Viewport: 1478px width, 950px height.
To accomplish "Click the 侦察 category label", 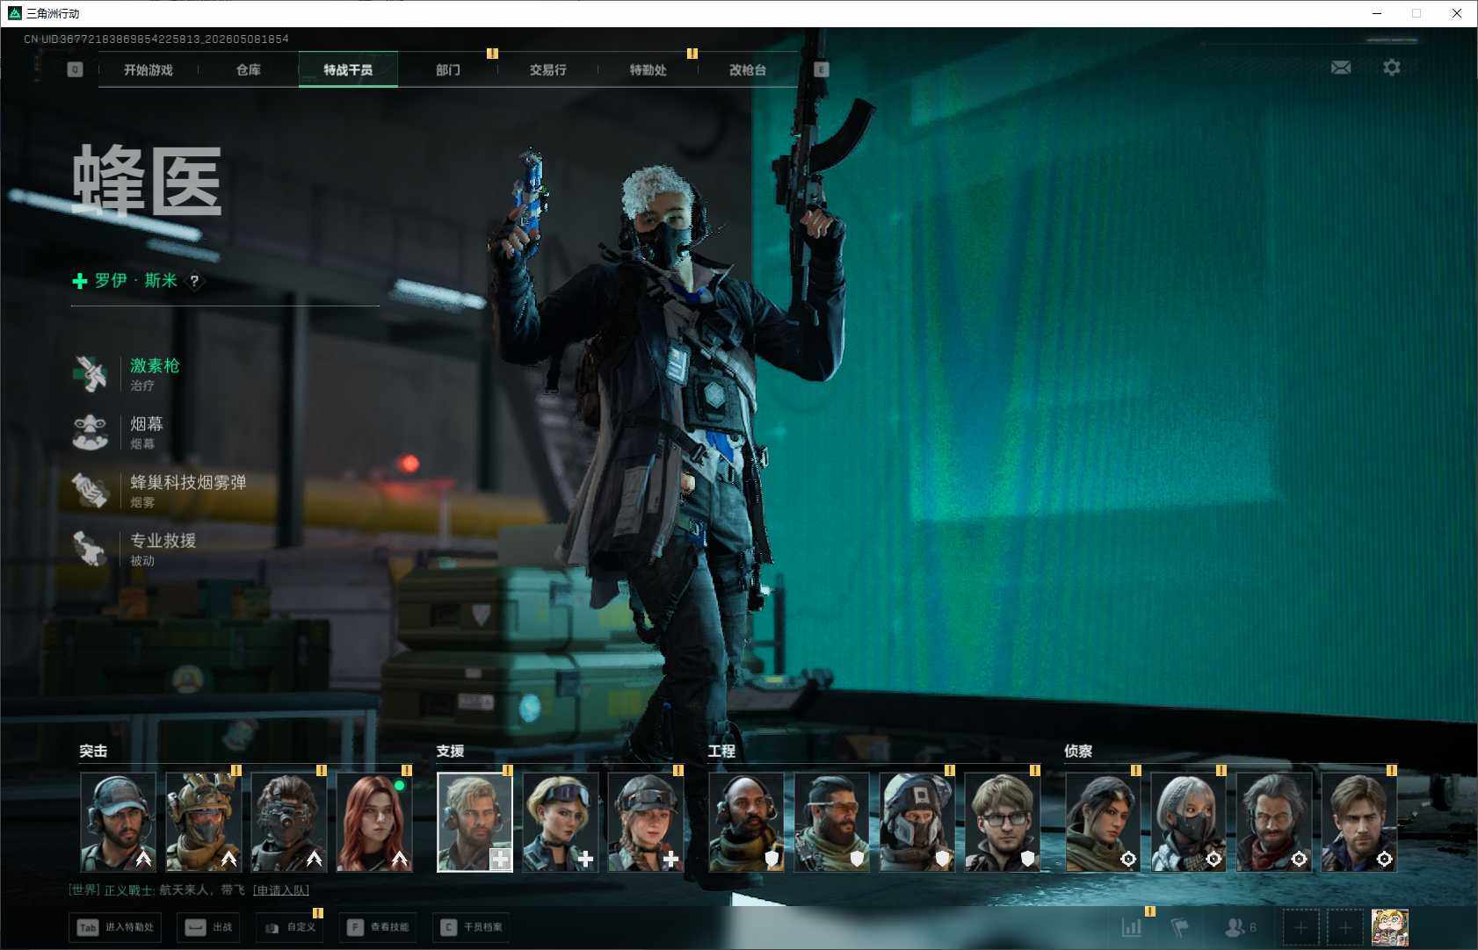I will coord(1078,751).
